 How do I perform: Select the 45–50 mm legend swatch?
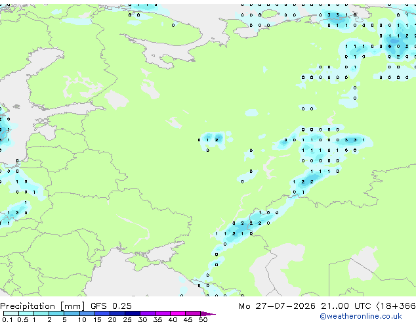tap(193, 313)
